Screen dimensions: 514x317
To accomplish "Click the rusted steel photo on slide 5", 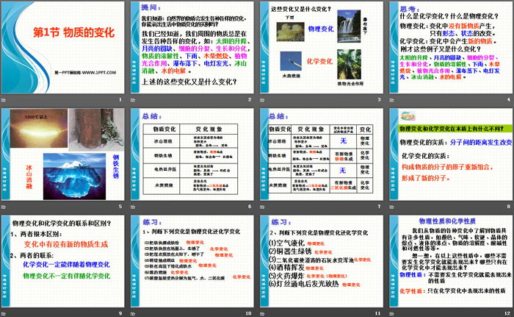I will click(91, 130).
